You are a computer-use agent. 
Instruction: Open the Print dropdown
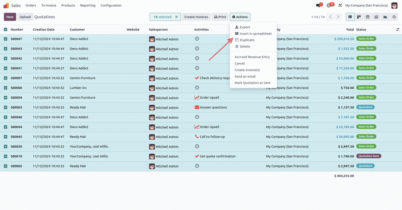coord(220,17)
